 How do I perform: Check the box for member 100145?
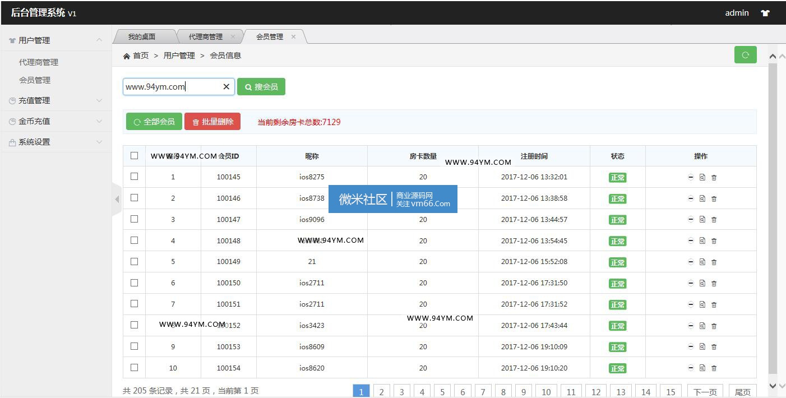coord(134,176)
